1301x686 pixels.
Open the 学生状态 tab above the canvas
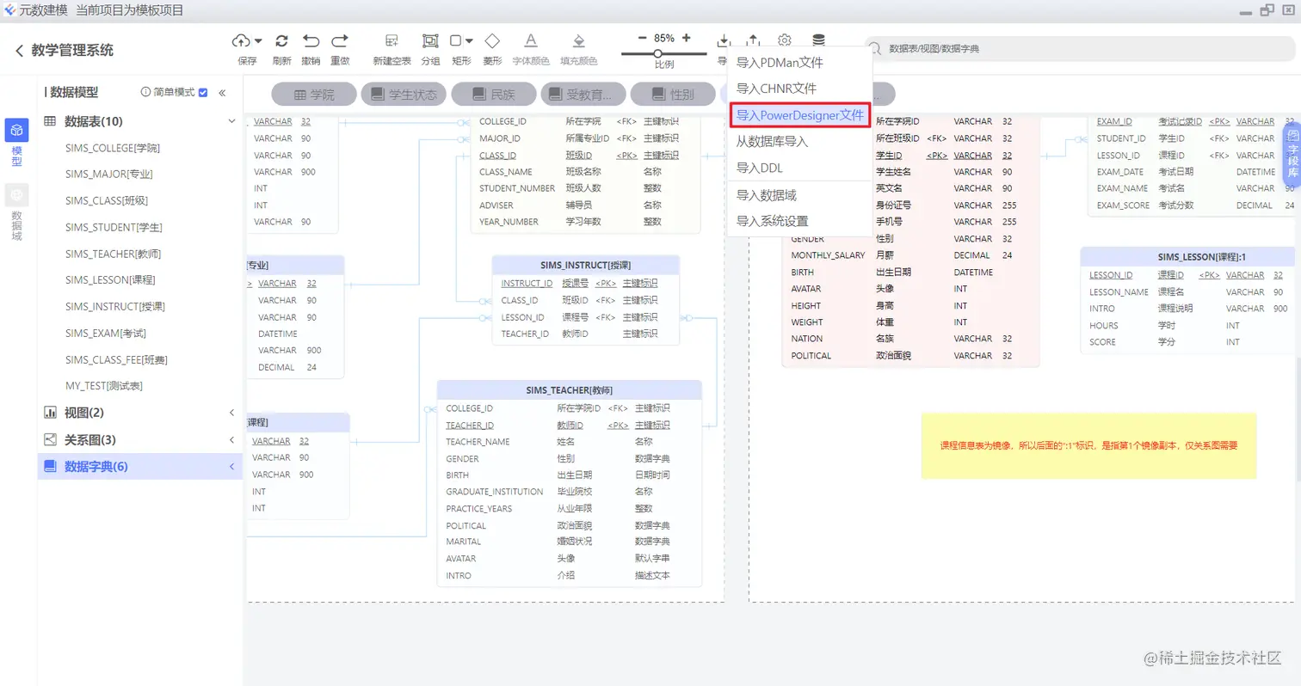click(x=404, y=95)
